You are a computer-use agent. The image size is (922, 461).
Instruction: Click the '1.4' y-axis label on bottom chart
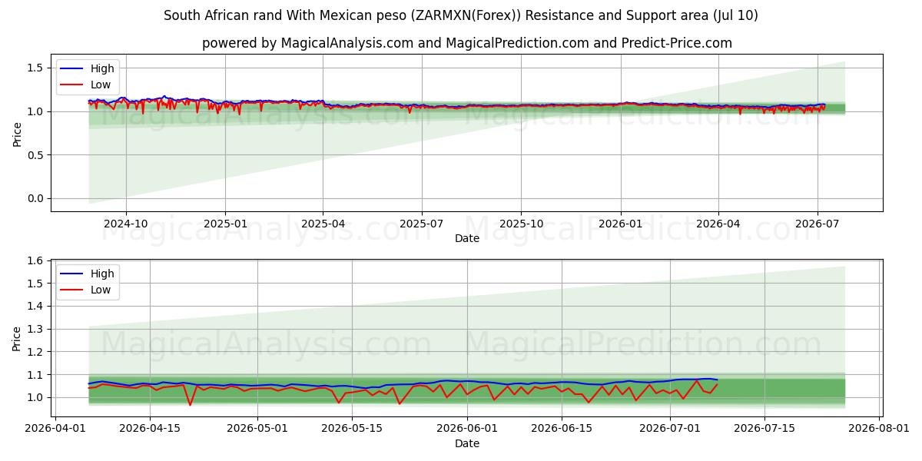coord(37,307)
